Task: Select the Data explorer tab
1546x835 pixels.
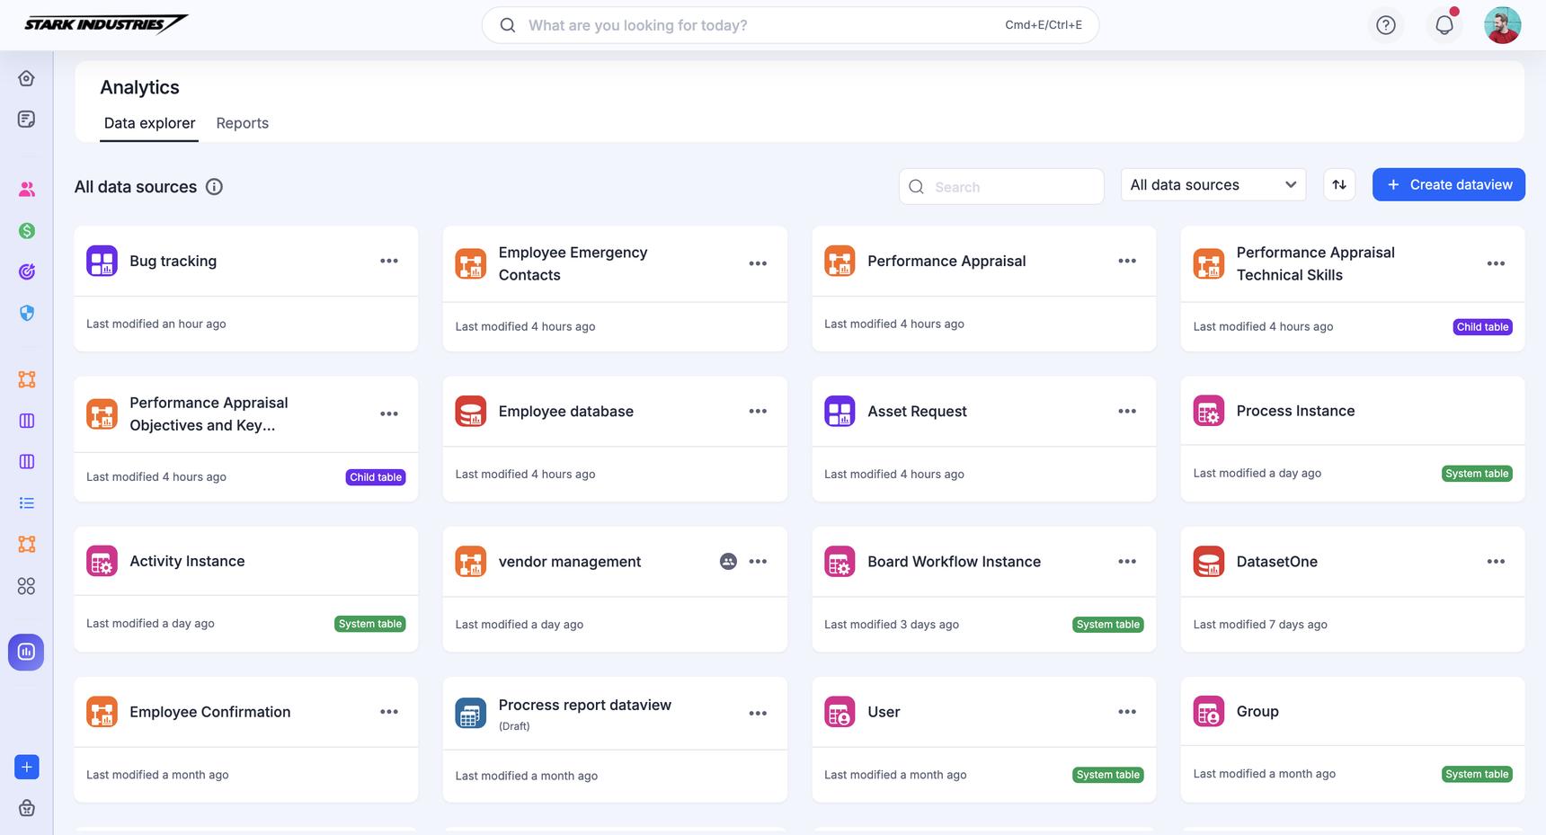Action: tap(149, 123)
